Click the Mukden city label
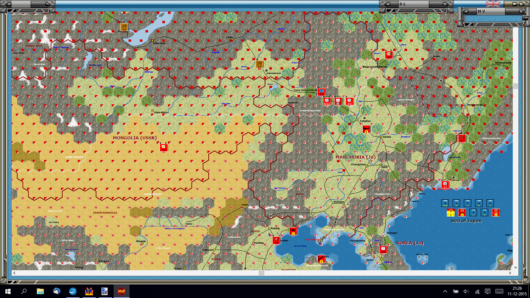Screen dimensions: 530x298 (339, 202)
